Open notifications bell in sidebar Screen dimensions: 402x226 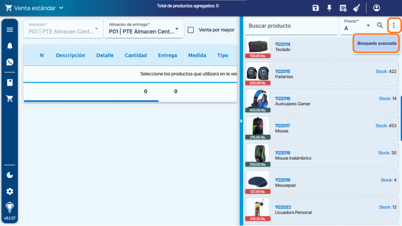click(10, 46)
